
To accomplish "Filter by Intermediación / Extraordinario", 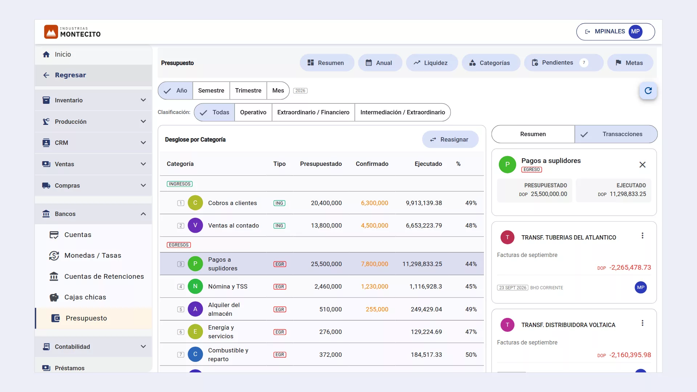I will click(x=403, y=113).
